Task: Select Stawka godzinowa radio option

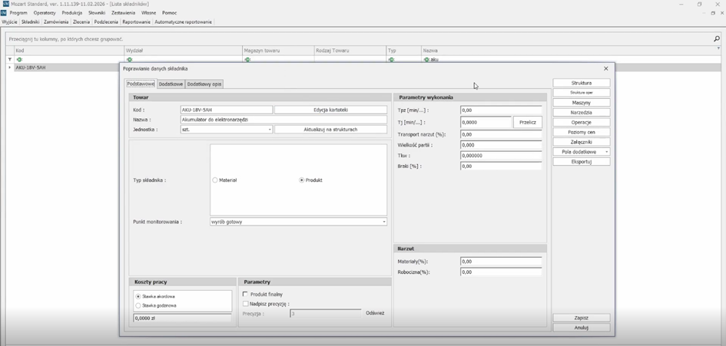Action: tap(138, 305)
